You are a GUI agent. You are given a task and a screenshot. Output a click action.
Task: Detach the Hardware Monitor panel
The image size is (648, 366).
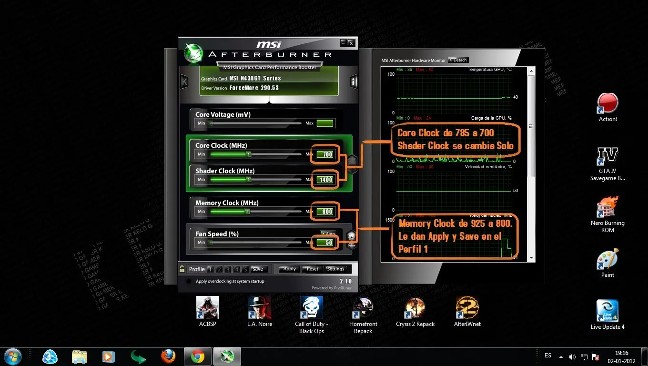point(458,60)
